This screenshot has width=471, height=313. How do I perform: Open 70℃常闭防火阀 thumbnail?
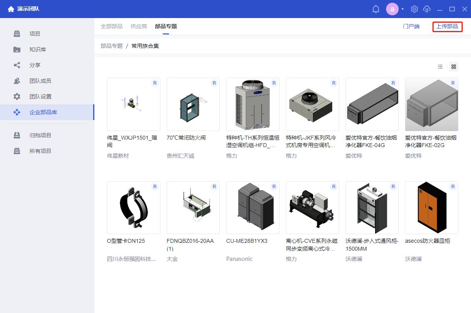point(193,104)
